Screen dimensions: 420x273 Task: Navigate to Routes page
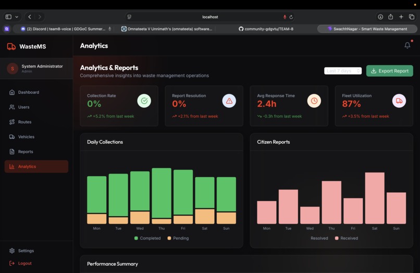pyautogui.click(x=36, y=122)
